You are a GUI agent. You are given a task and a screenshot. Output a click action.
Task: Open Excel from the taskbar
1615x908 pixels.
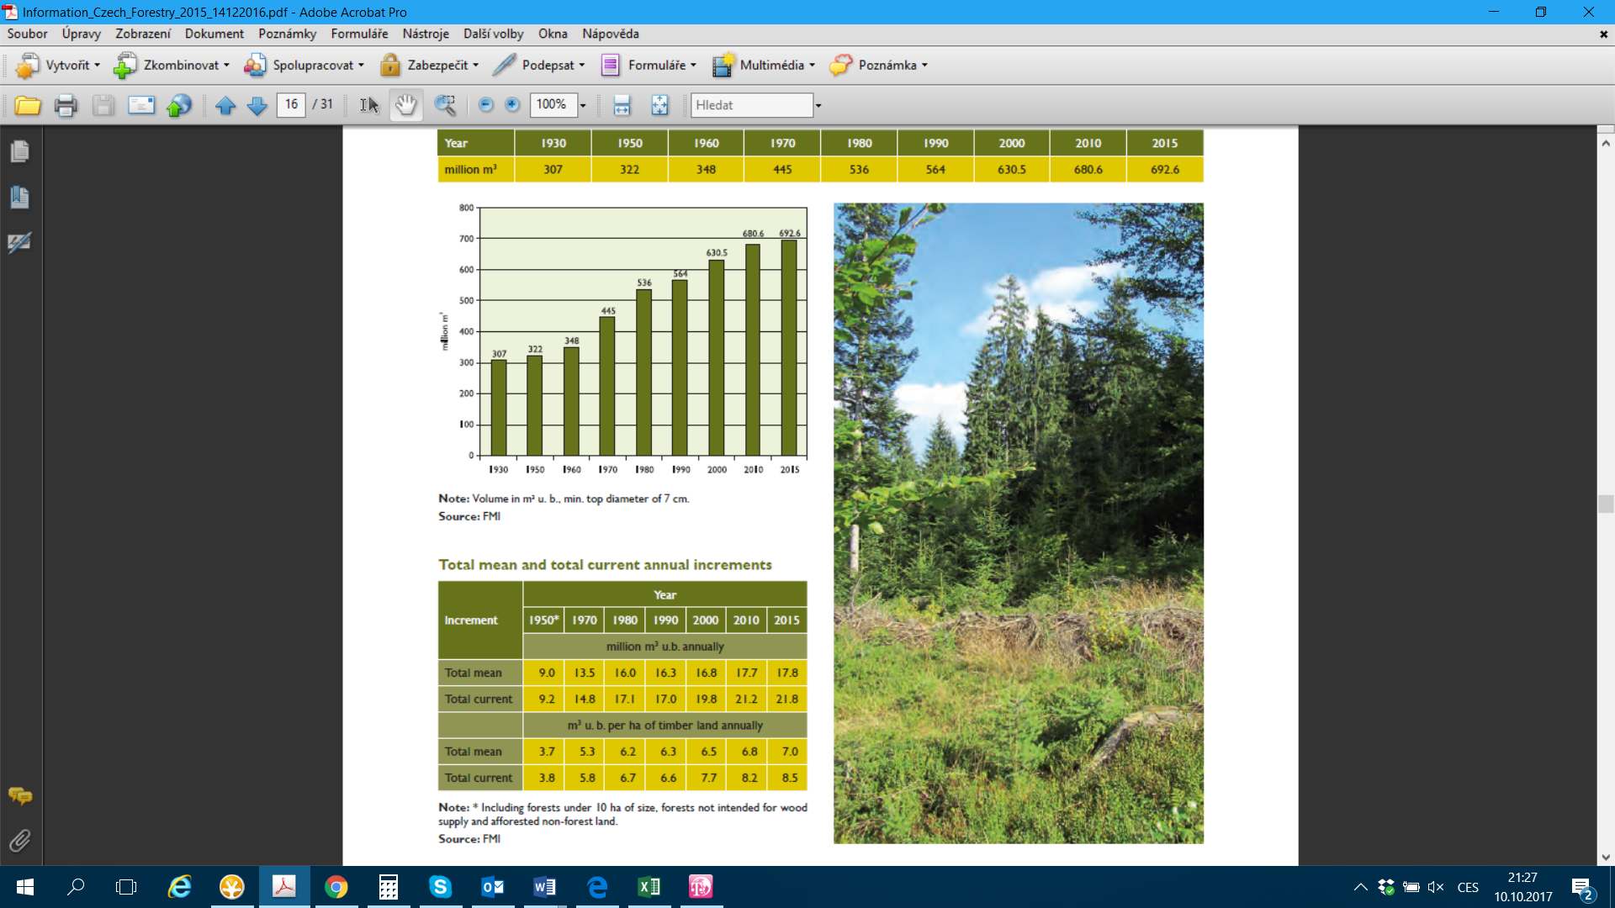[649, 887]
